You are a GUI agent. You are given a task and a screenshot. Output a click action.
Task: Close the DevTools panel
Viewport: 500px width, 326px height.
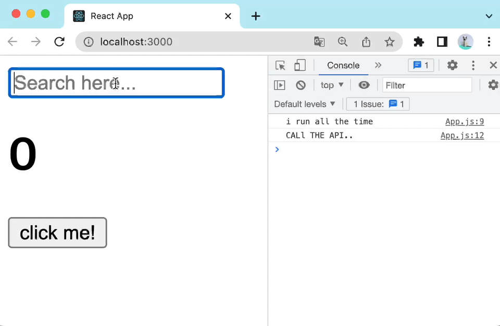tap(493, 66)
